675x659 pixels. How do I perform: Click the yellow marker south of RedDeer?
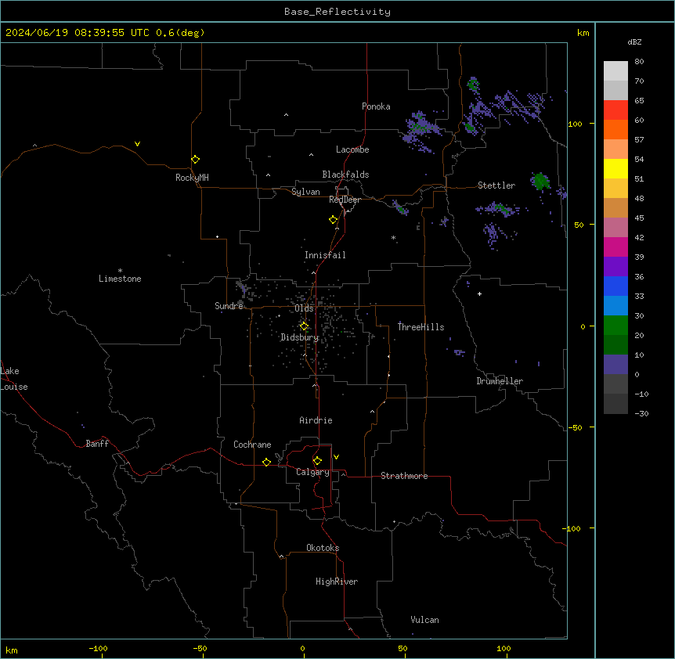click(333, 220)
